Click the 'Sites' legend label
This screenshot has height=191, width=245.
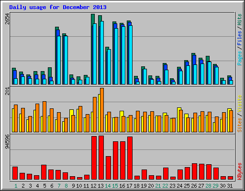(x=240, y=125)
